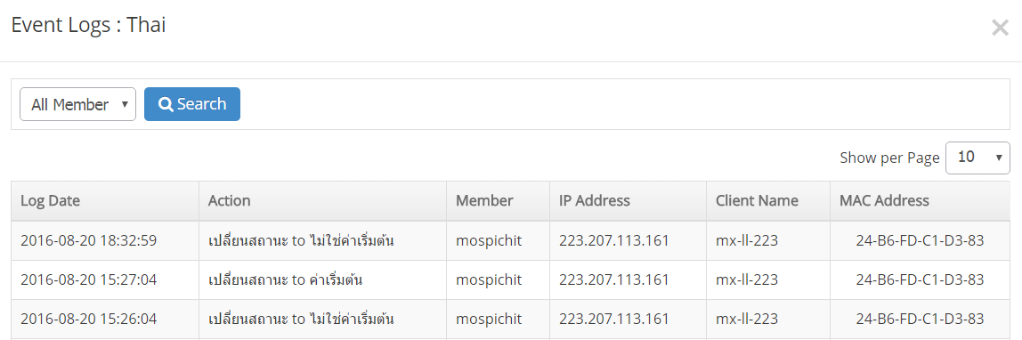Image resolution: width=1022 pixels, height=340 pixels.
Task: Select the log entry dated 2016-08-20 18:32:59
Action: tap(510, 241)
